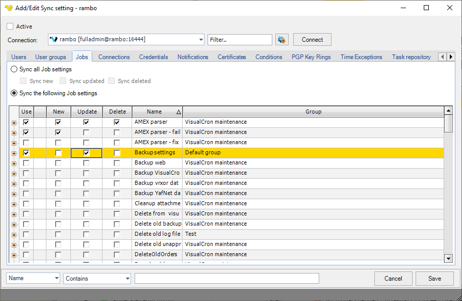Expand the AMEX parser row plus icon
Viewport: 462px width, 301px height.
pos(14,123)
